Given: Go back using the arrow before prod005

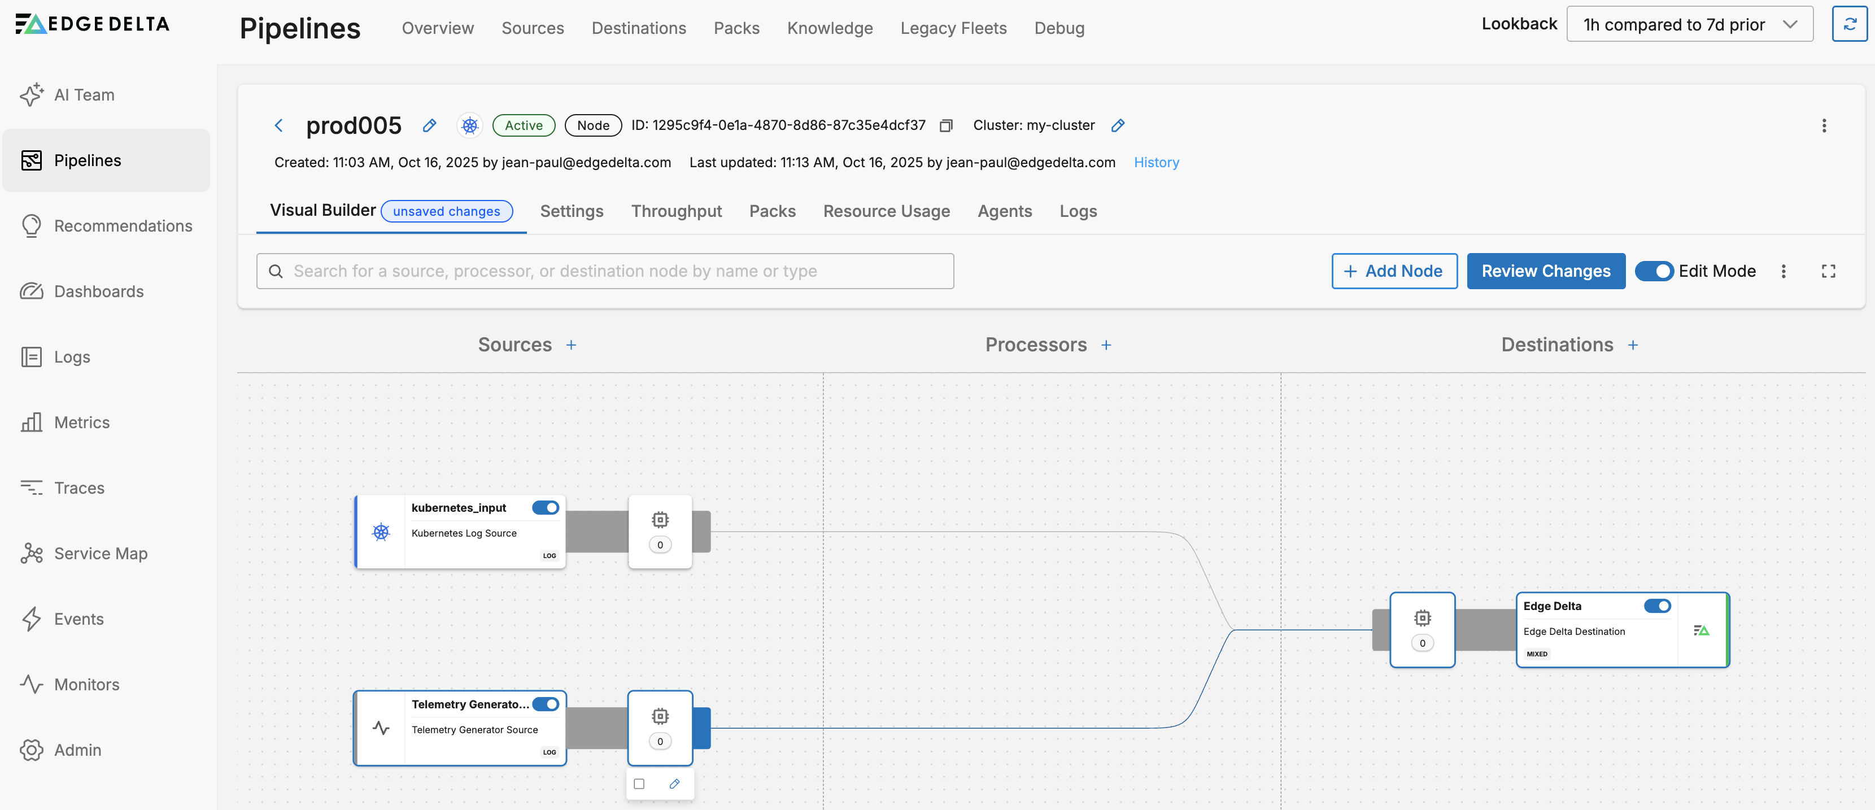Looking at the screenshot, I should pos(279,126).
